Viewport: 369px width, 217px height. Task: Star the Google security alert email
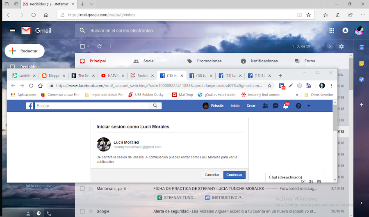[x=91, y=211]
